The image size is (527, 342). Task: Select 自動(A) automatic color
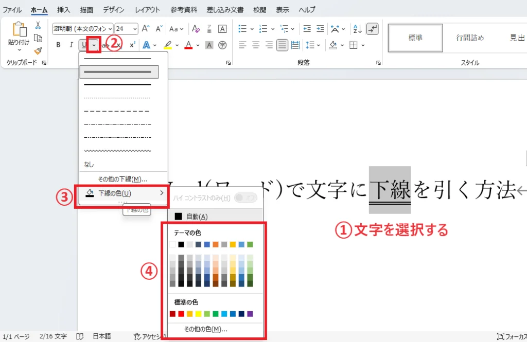coord(215,217)
